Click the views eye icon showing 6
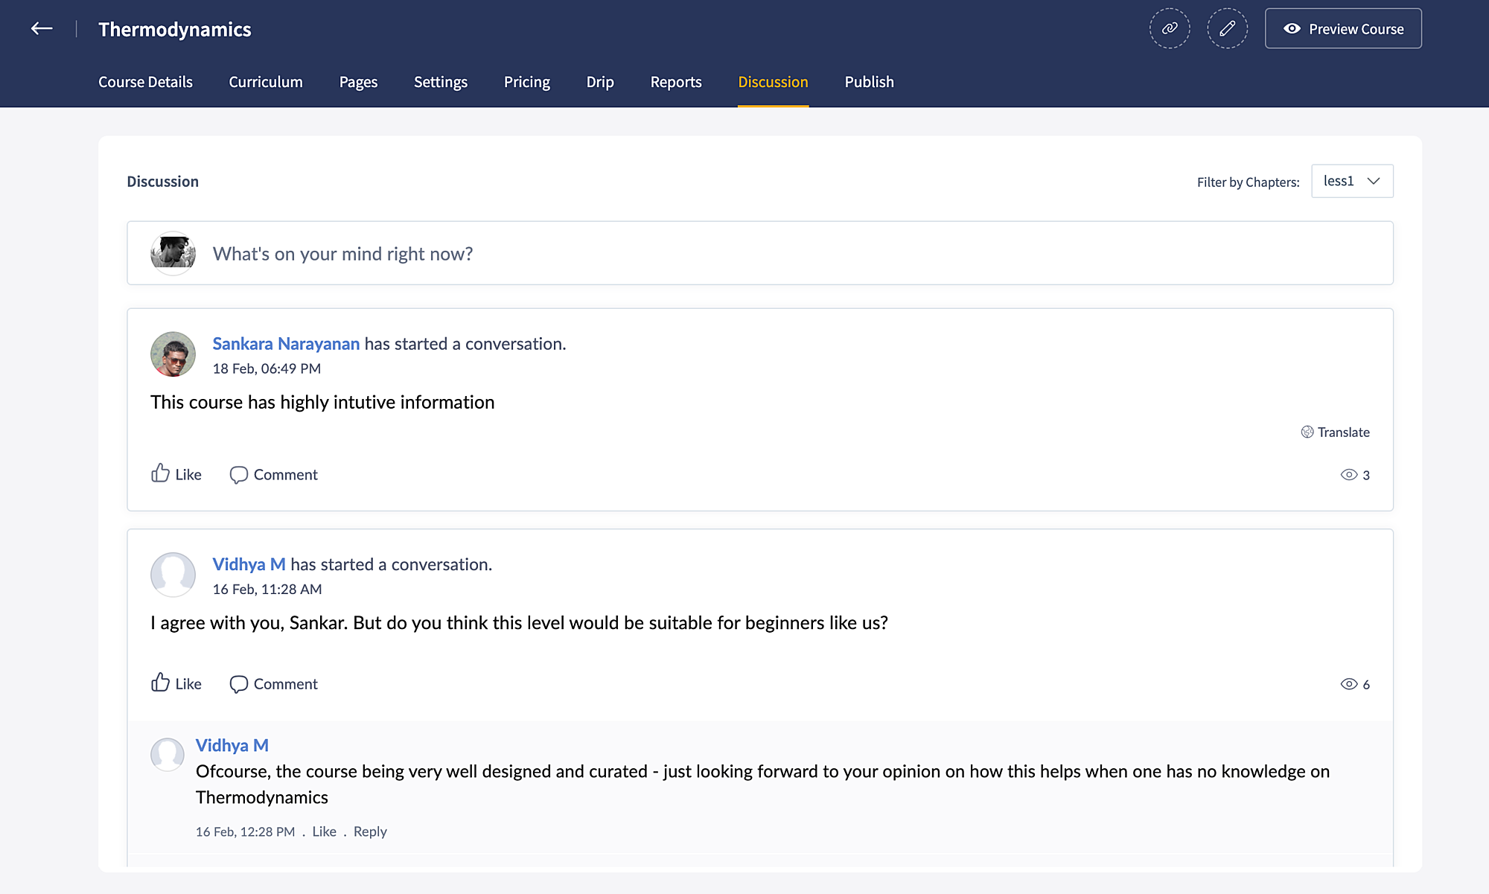1489x894 pixels. pos(1348,684)
